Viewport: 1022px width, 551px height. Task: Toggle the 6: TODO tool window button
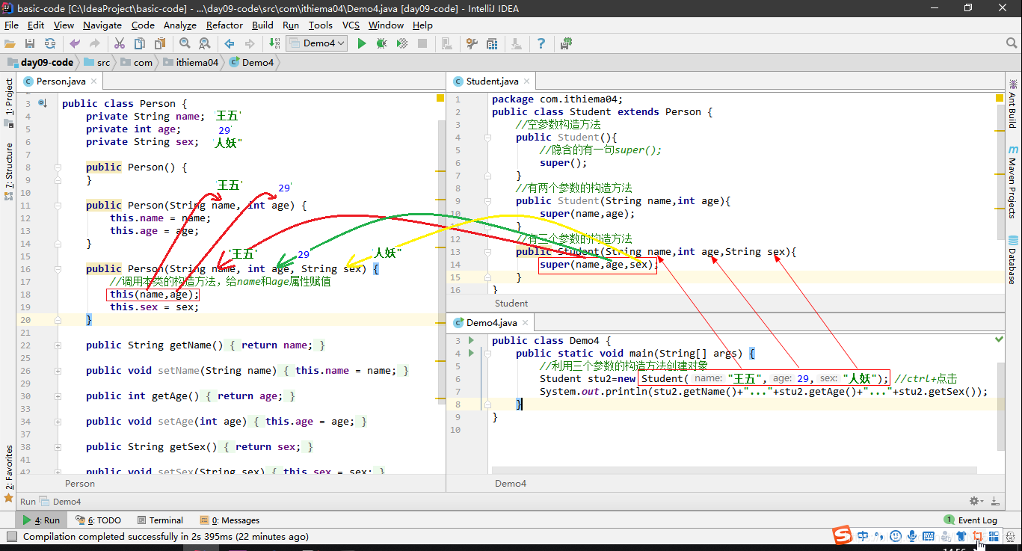[x=99, y=520]
